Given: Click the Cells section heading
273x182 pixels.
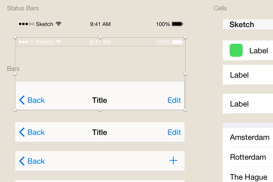Looking at the screenshot, I should 220,8.
